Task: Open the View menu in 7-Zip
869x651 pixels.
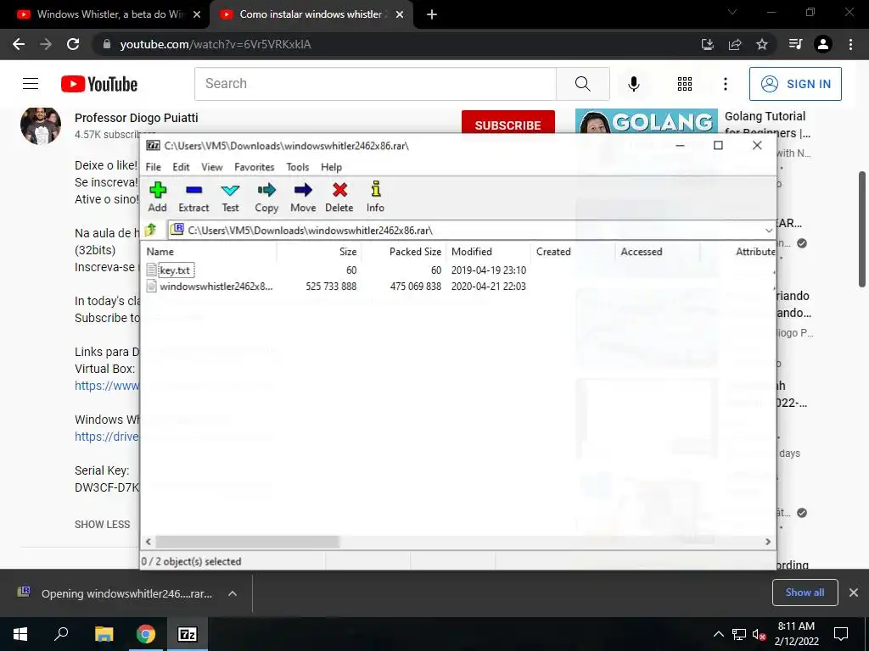Action: click(x=211, y=167)
